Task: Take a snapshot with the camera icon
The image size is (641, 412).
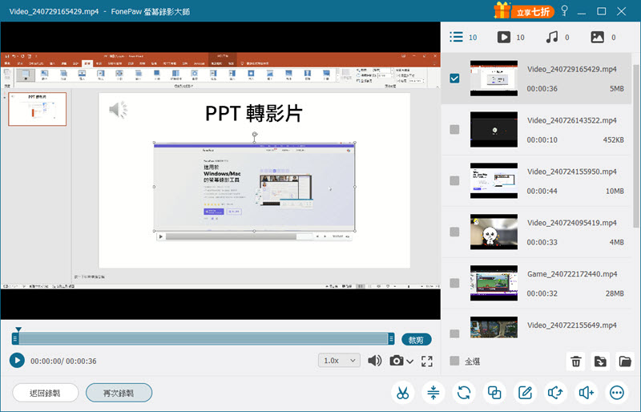Action: click(x=396, y=361)
